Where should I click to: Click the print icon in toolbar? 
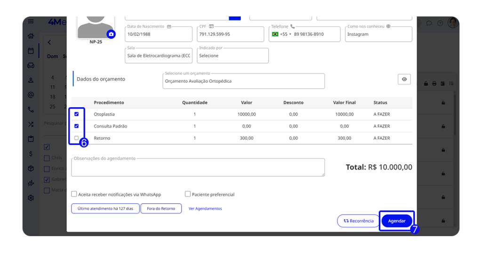[x=434, y=83]
